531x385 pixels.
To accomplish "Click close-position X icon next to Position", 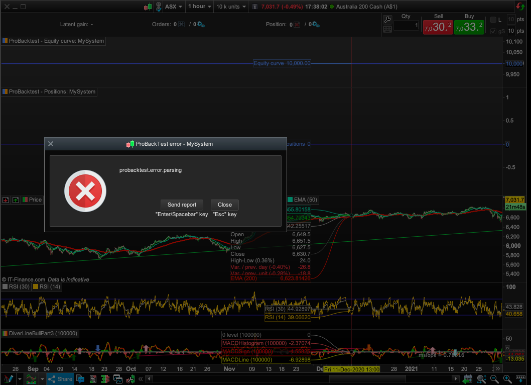I will (297, 25).
